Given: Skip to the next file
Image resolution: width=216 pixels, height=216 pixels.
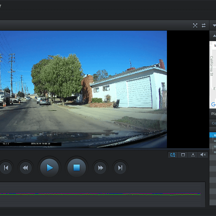Looking at the screenshot, I should coord(120,168).
